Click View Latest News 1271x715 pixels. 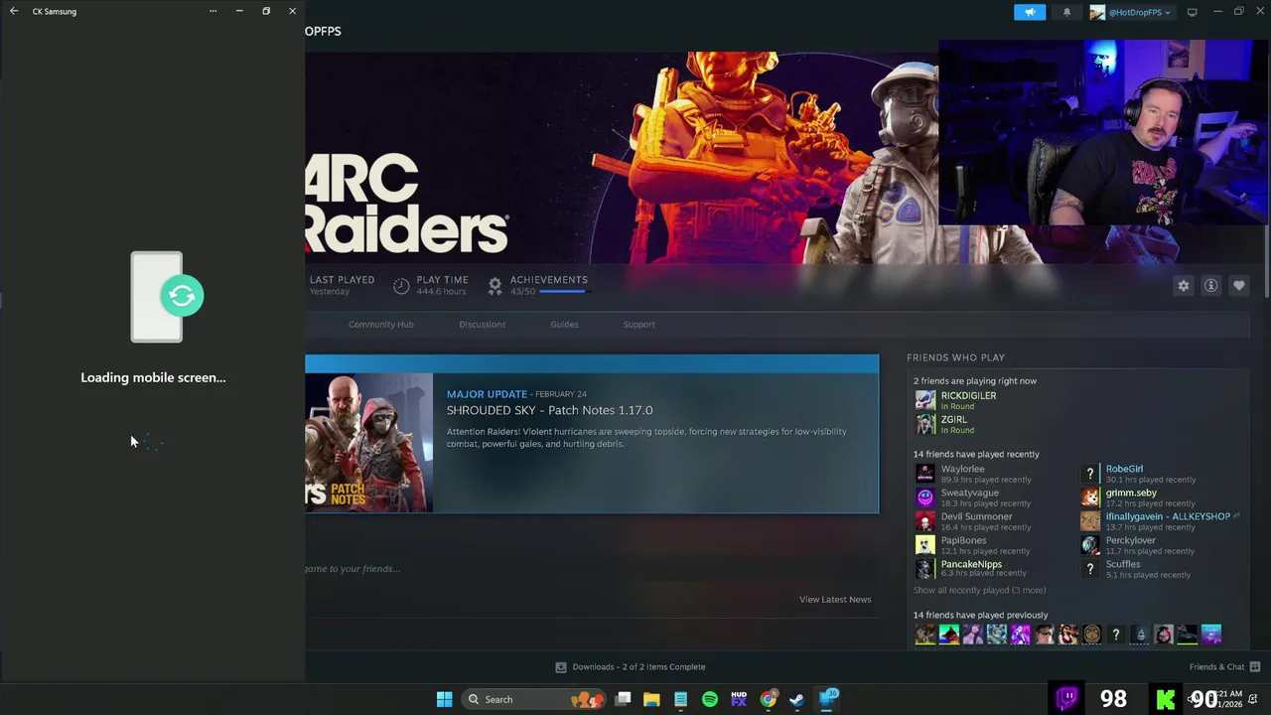[835, 600]
